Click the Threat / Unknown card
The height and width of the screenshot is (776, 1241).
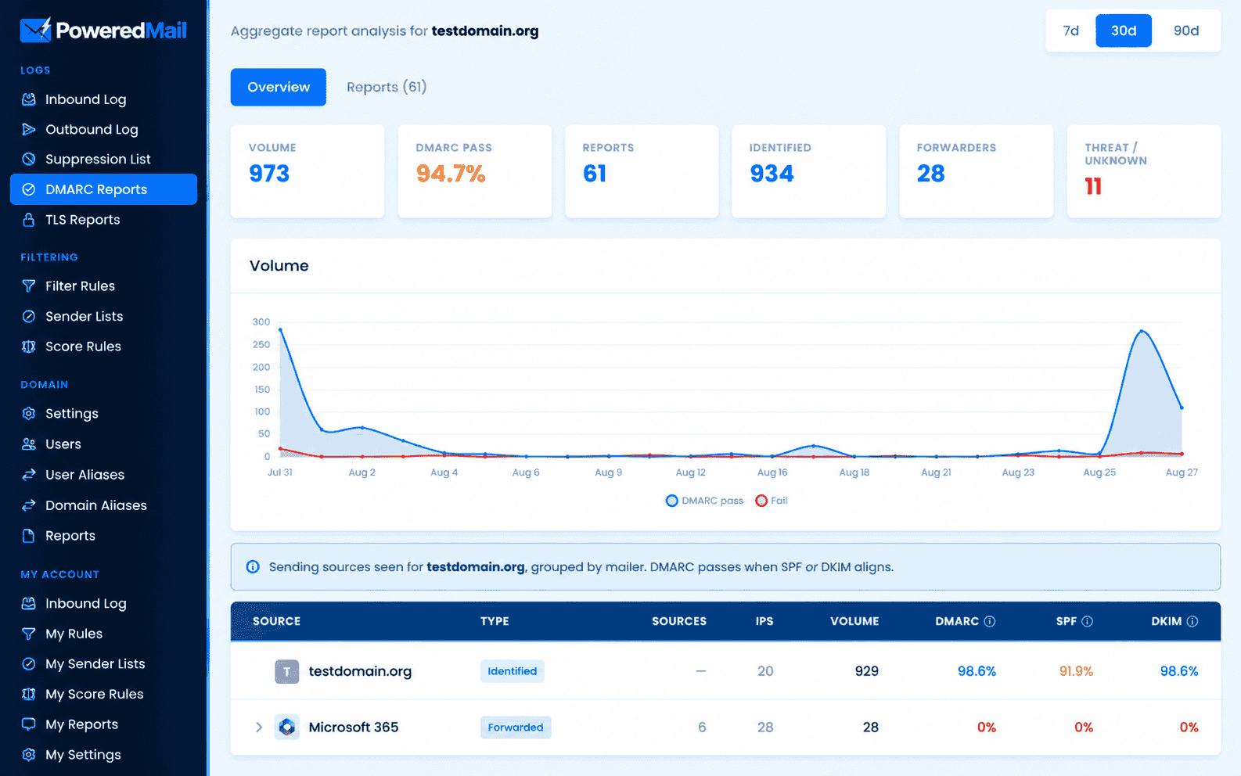click(x=1144, y=171)
